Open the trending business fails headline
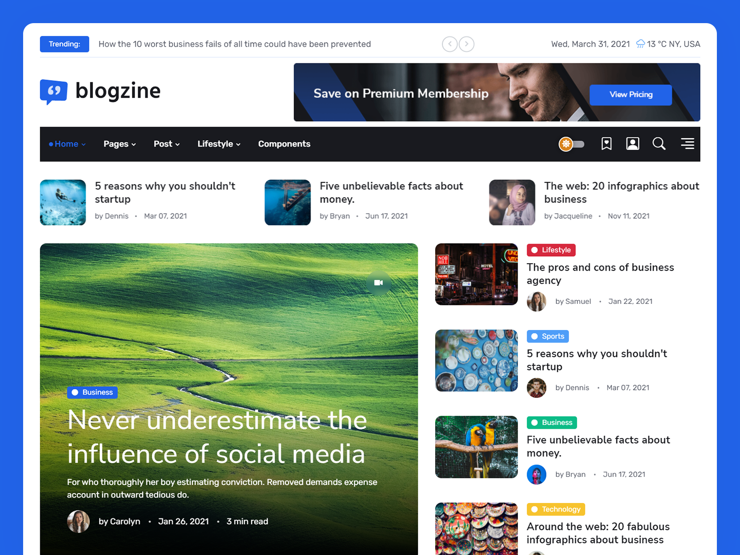The width and height of the screenshot is (740, 555). [234, 44]
